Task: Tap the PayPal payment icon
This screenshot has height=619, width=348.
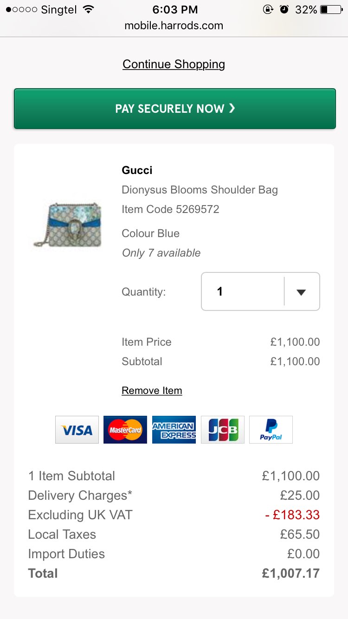Action: pyautogui.click(x=271, y=430)
